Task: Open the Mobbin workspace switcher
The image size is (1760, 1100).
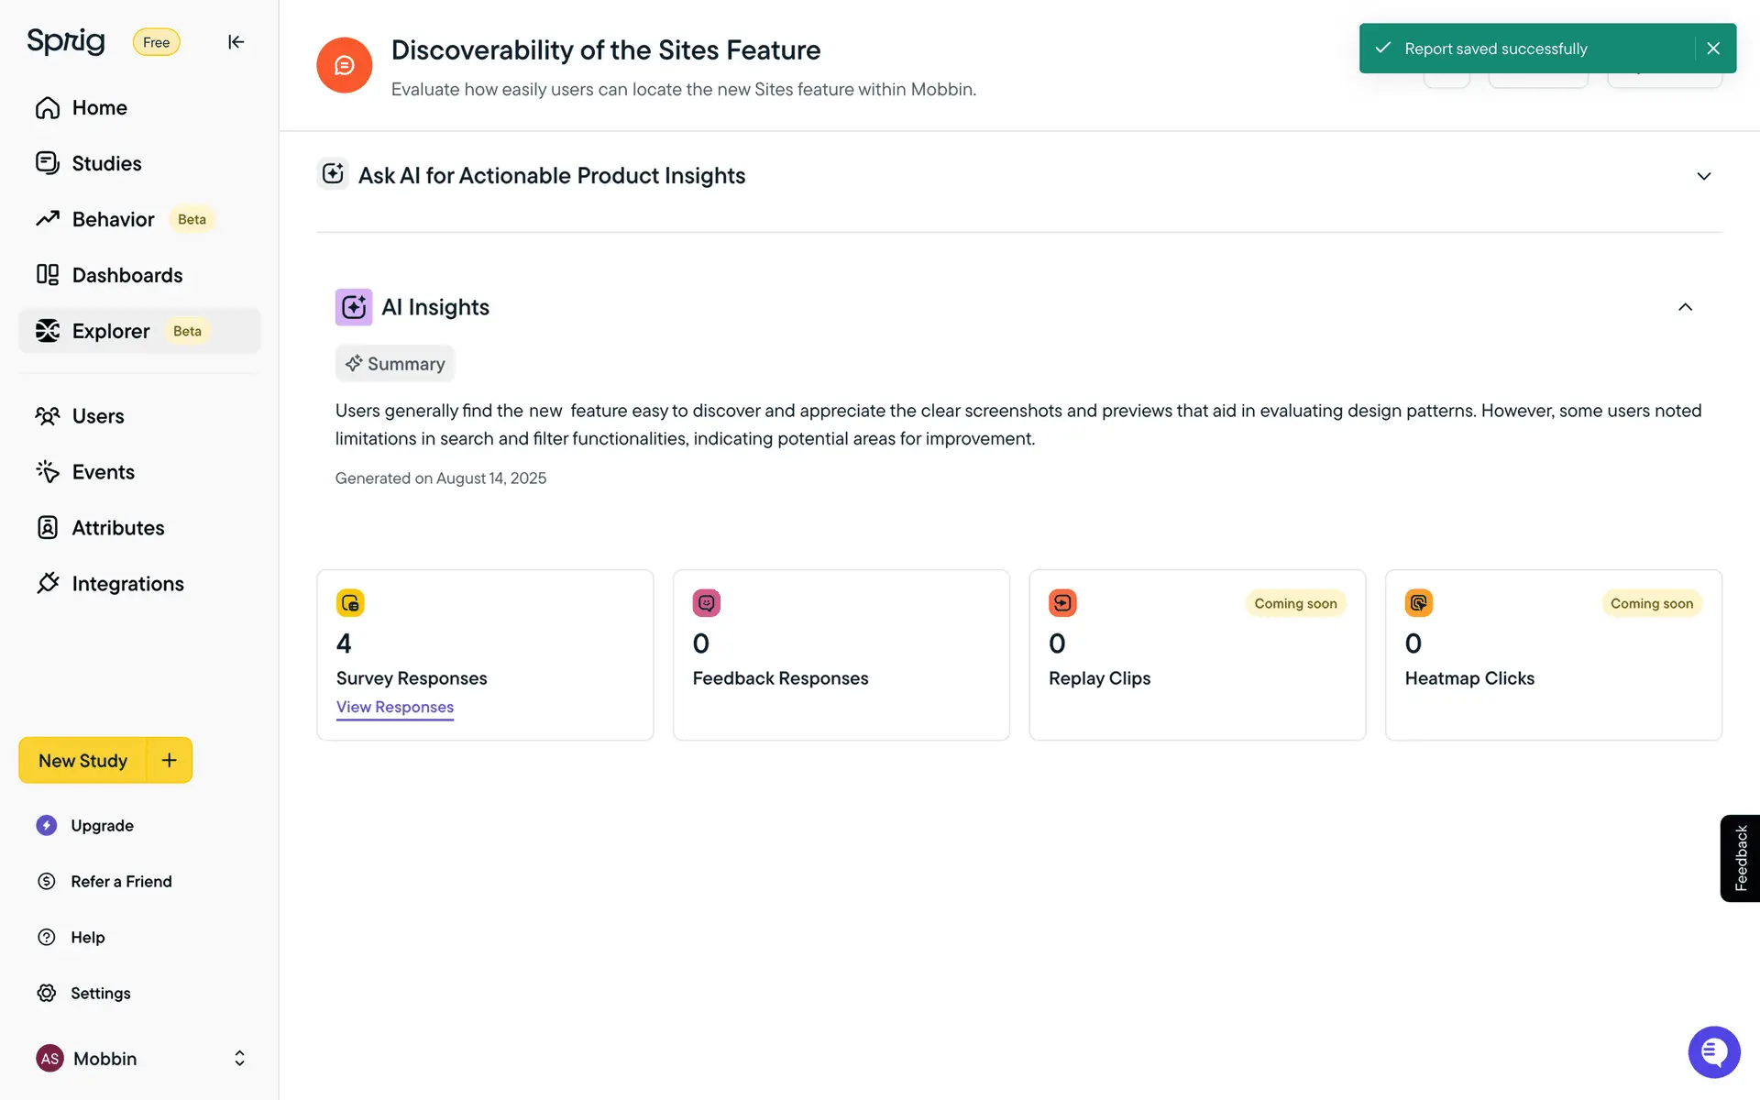Action: (239, 1059)
